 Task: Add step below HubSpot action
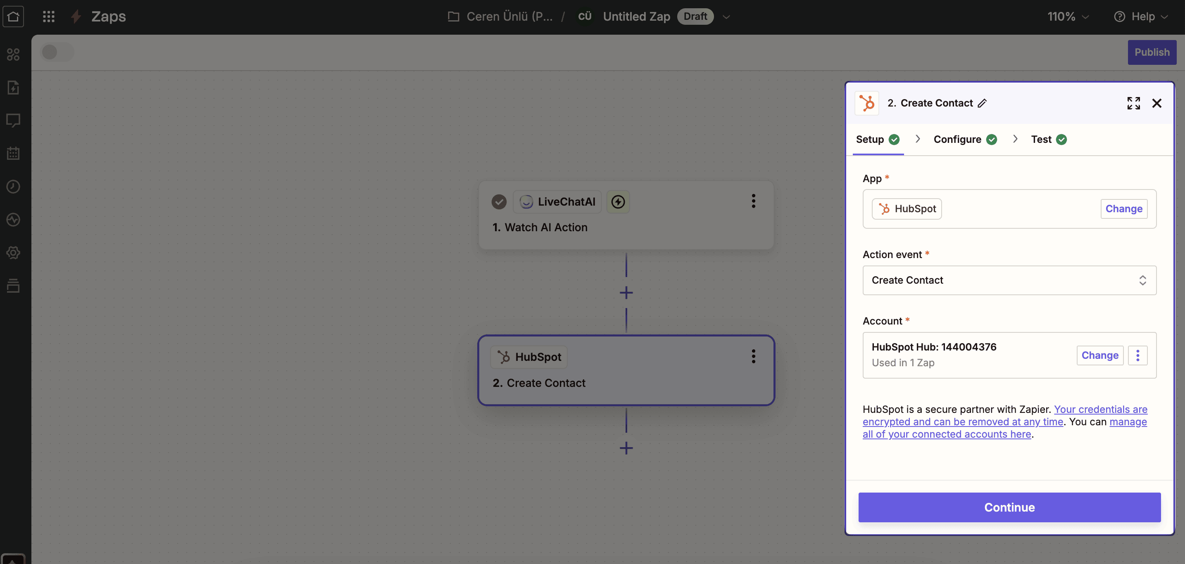click(626, 448)
